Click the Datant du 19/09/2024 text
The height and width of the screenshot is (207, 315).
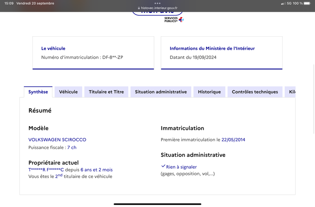(193, 57)
